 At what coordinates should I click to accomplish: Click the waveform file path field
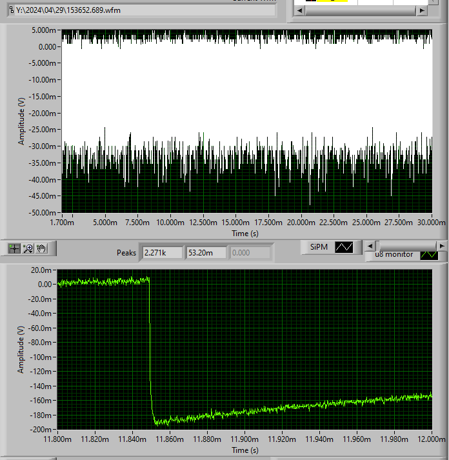tap(142, 10)
